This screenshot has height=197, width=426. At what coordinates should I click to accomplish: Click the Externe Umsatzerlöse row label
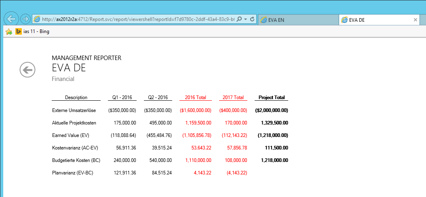pos(74,110)
